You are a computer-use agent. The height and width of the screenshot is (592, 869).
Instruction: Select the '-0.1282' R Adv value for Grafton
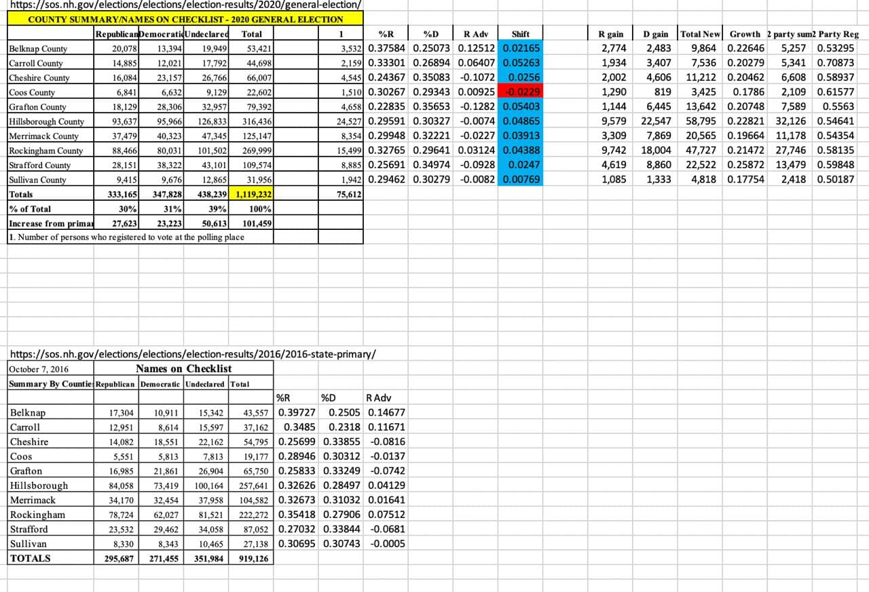coord(475,106)
